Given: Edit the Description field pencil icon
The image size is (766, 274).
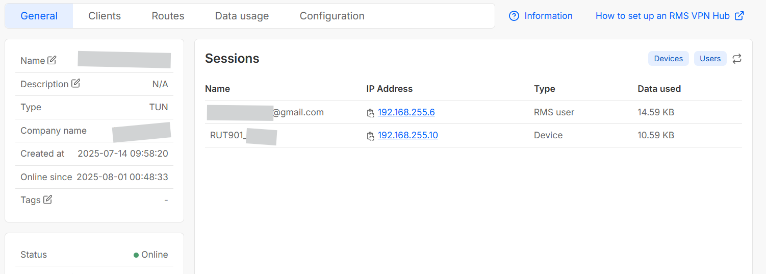Looking at the screenshot, I should [x=75, y=83].
